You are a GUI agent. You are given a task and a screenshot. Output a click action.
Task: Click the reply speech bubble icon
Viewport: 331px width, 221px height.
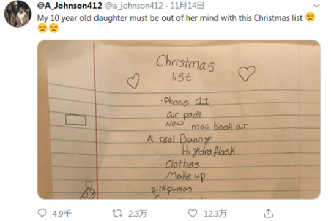[x=42, y=213]
